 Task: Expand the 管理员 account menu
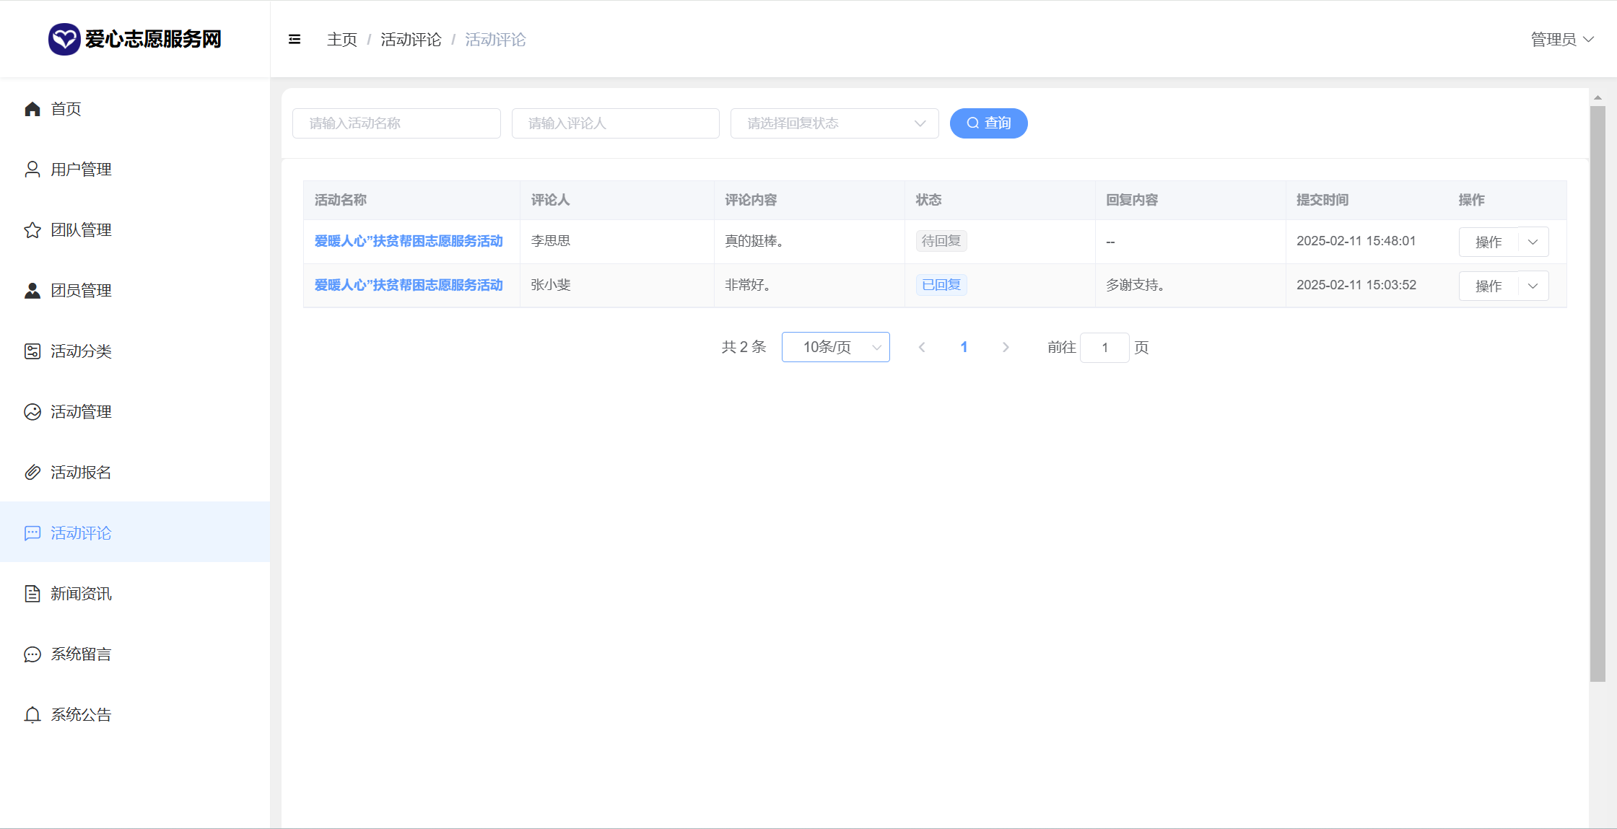(1561, 40)
